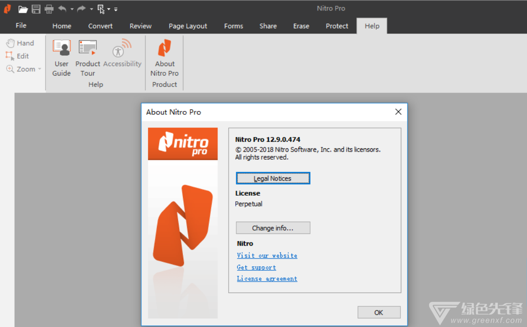Click the Help tab

coord(371,26)
